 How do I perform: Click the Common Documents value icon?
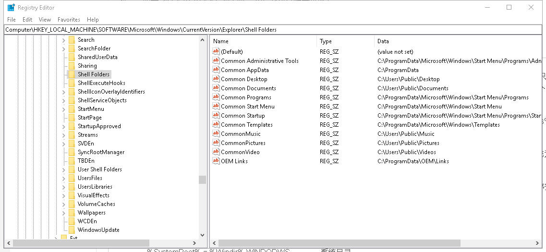click(216, 88)
